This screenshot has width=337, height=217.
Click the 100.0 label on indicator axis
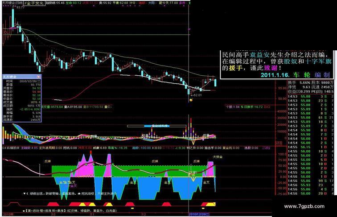coord(282,154)
